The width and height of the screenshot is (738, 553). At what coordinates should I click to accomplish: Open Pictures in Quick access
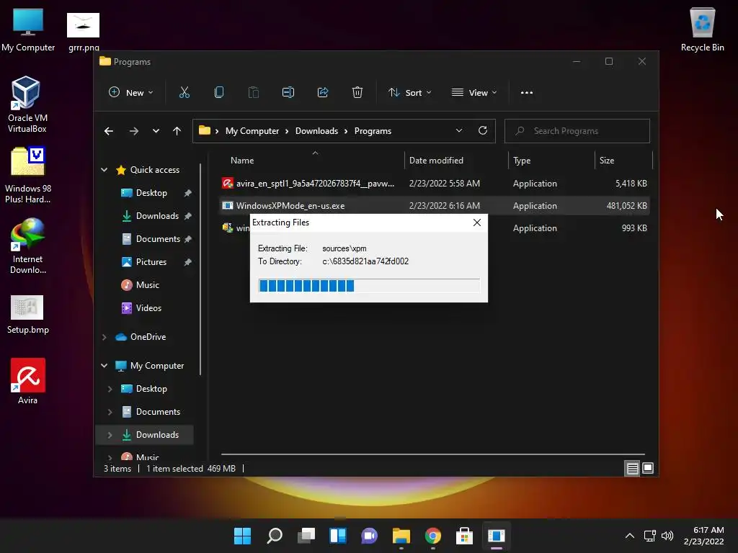click(x=151, y=262)
